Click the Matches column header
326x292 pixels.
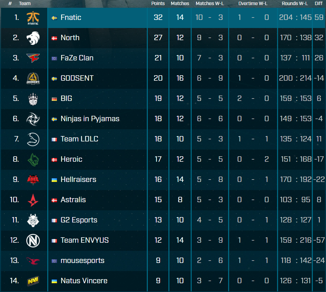[180, 3]
